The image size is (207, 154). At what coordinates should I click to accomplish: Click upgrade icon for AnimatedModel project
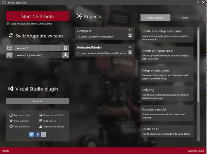click(x=130, y=52)
